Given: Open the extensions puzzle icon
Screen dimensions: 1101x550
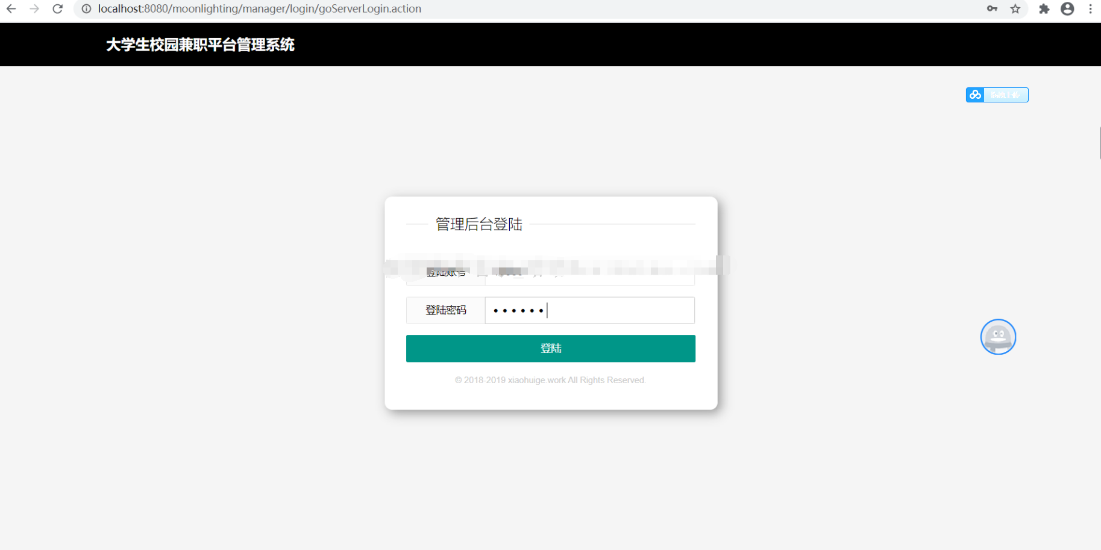Looking at the screenshot, I should (x=1044, y=8).
